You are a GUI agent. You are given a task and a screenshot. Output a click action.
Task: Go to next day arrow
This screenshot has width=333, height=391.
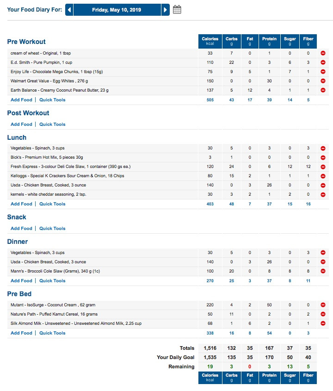coord(165,10)
